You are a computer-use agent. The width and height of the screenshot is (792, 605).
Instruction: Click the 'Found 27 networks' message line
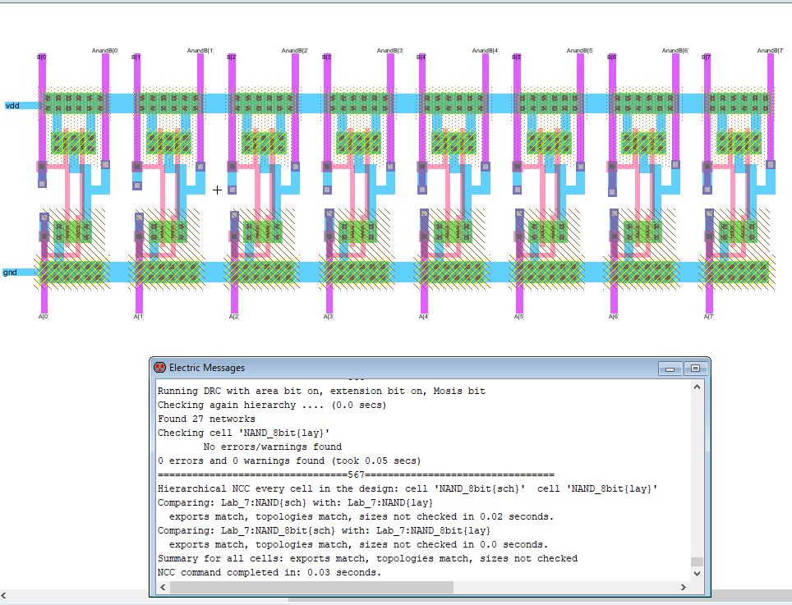click(206, 419)
